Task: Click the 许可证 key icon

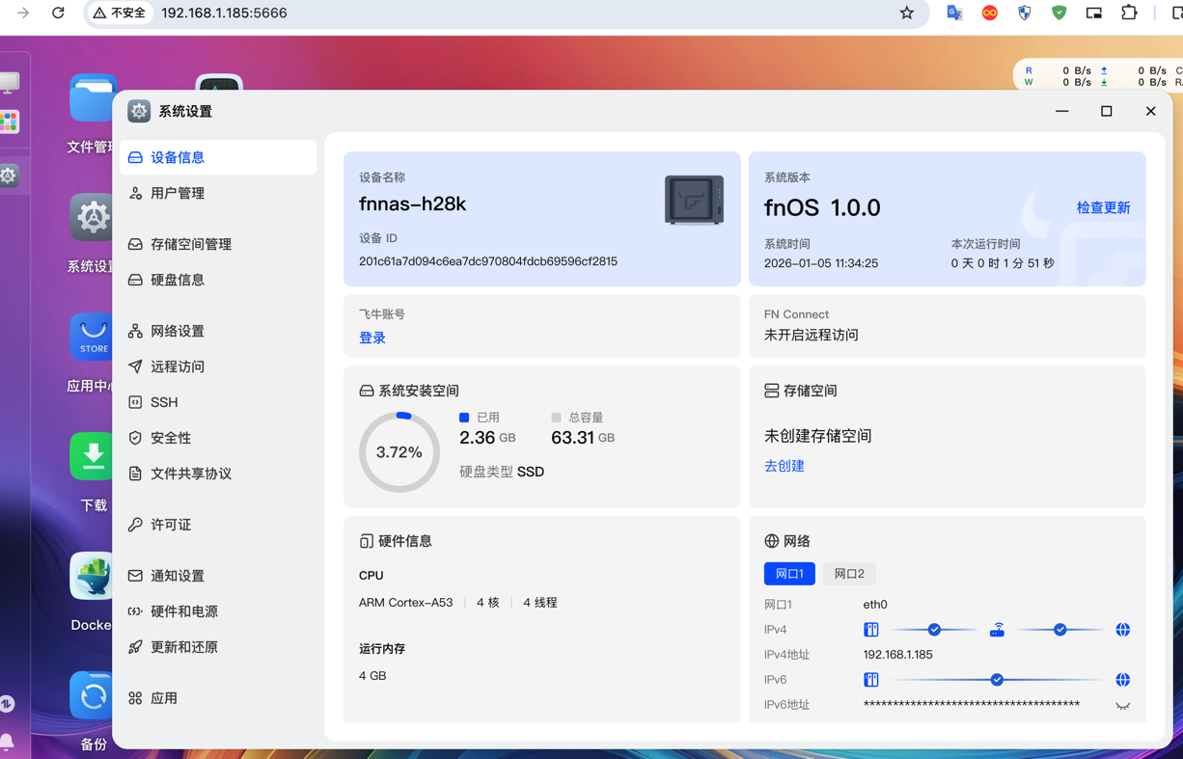Action: point(135,525)
